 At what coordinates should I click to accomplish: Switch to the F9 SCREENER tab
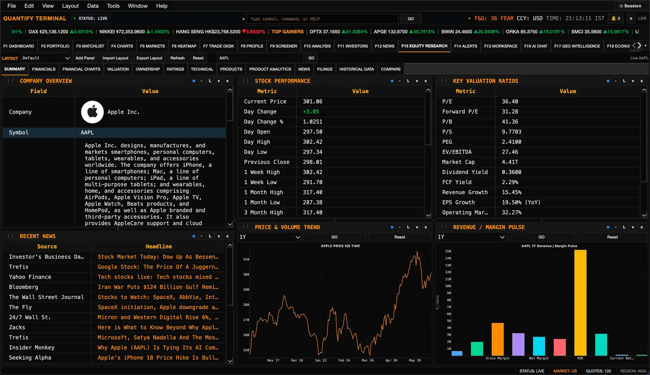tap(284, 46)
